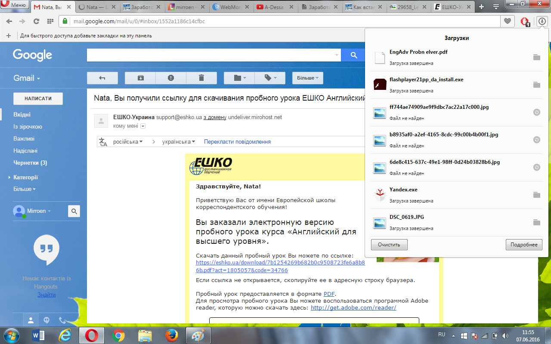Open the Вхідні inbox folder
551x344 pixels.
22,115
